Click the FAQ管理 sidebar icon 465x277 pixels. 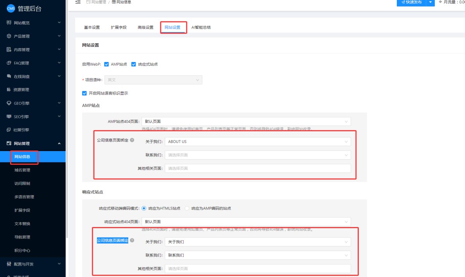9,63
